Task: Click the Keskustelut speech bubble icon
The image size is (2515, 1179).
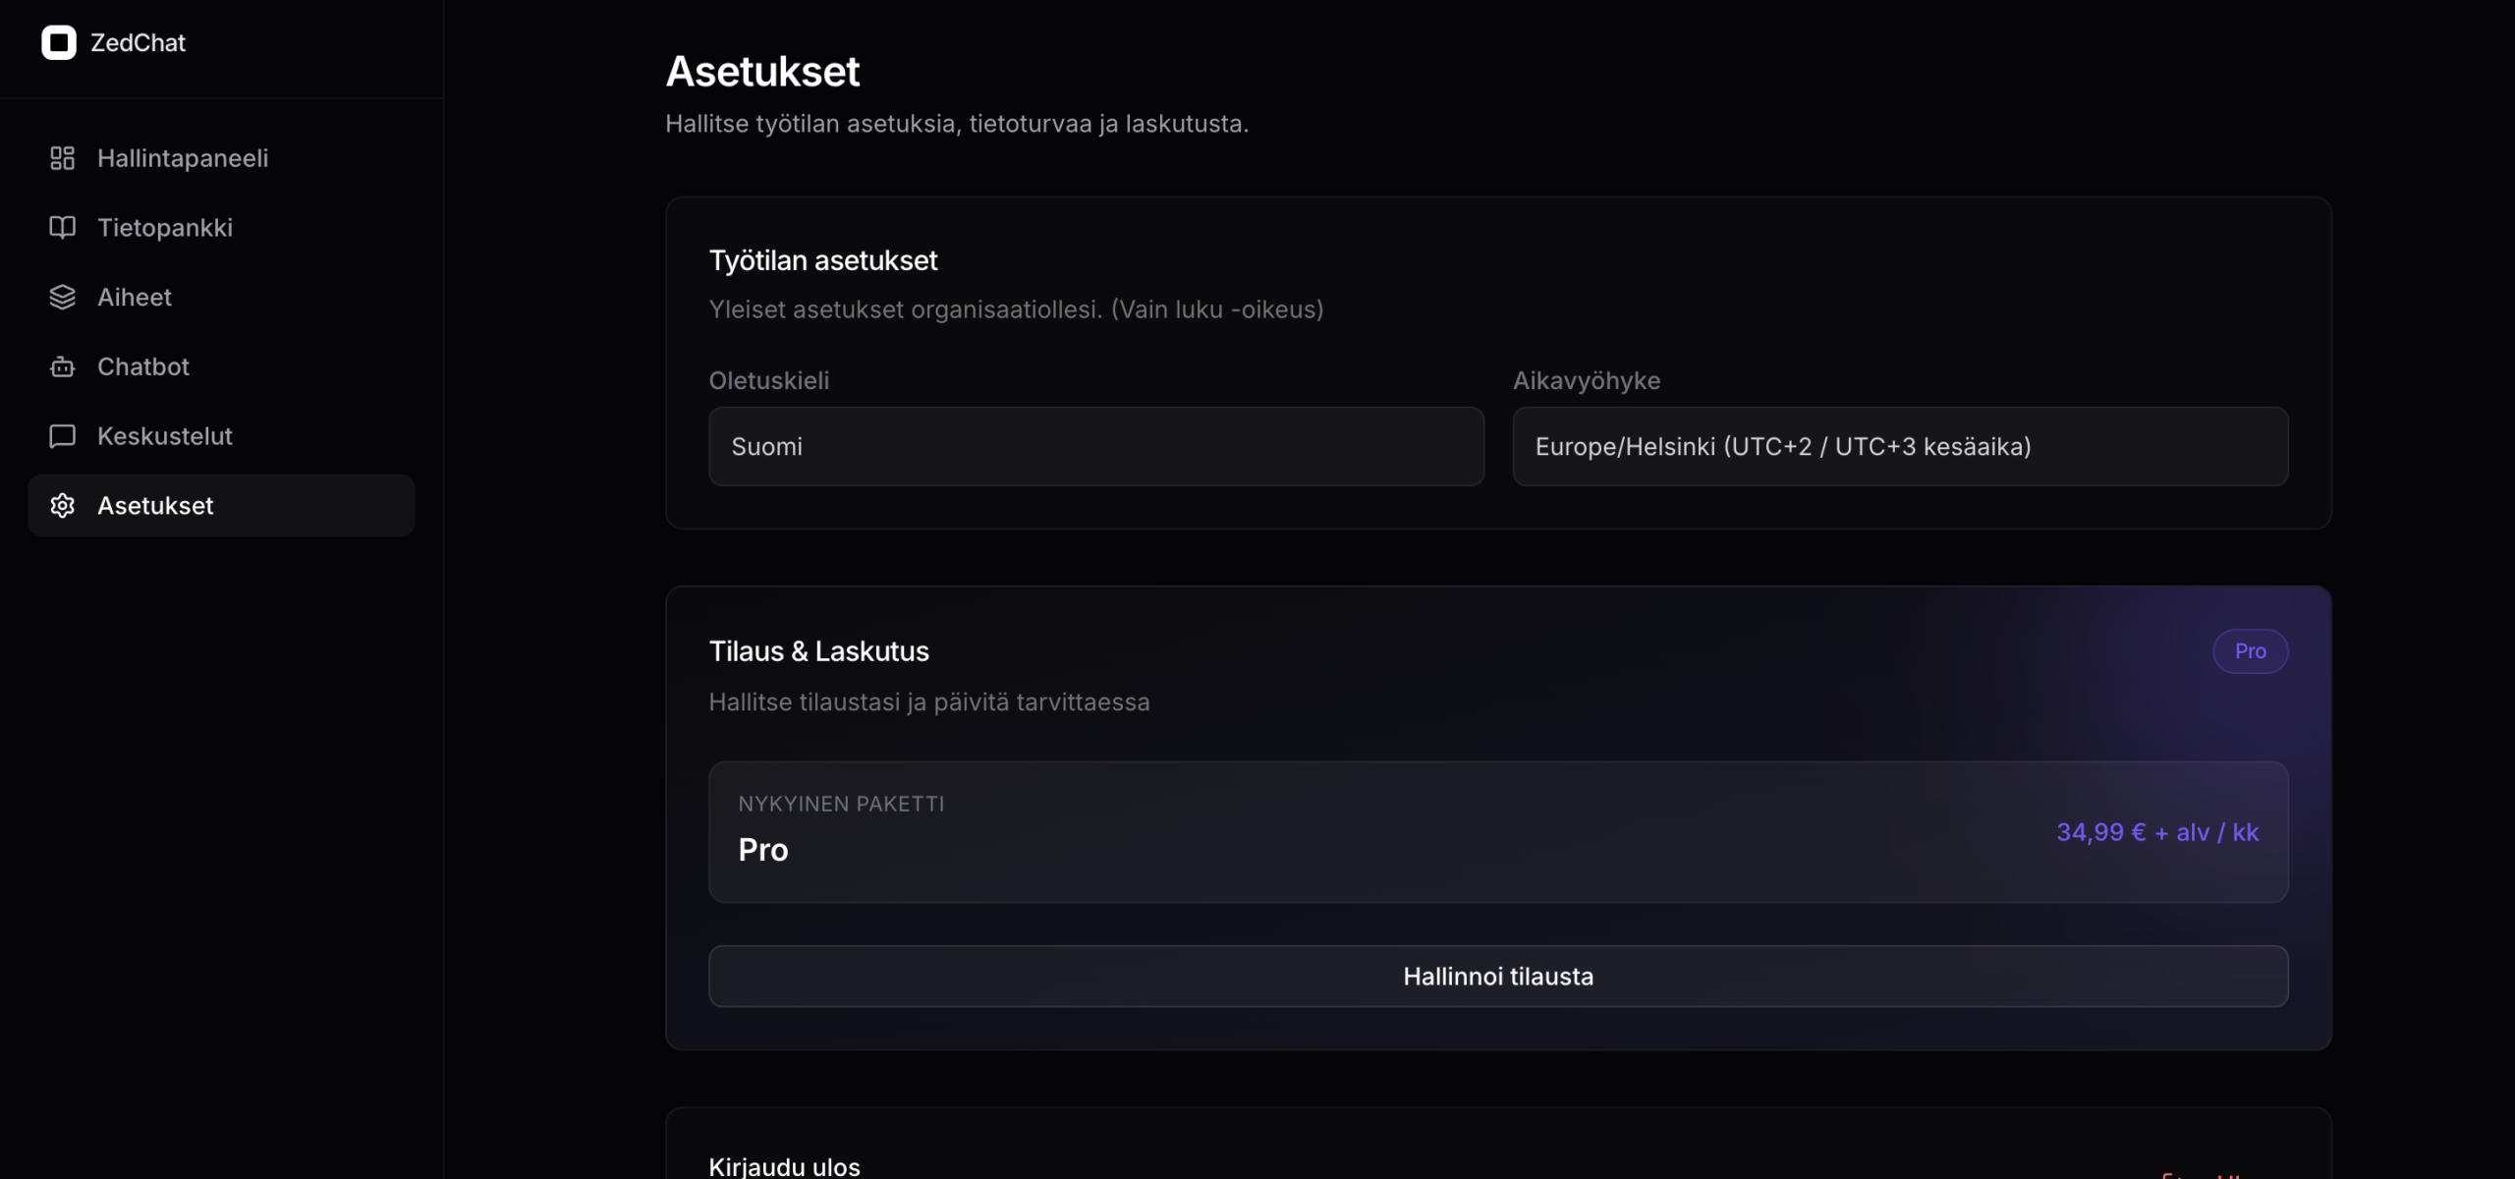Action: click(x=62, y=436)
